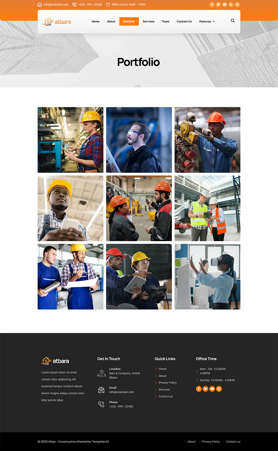The height and width of the screenshot is (451, 278).
Task: Click the envelope icon beside info@example.com in top bar
Action: (40, 5)
